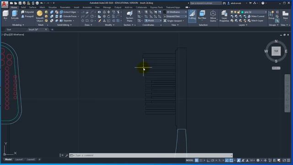Click the Make Current layer button
The height and width of the screenshot is (165, 293).
(x=256, y=16)
